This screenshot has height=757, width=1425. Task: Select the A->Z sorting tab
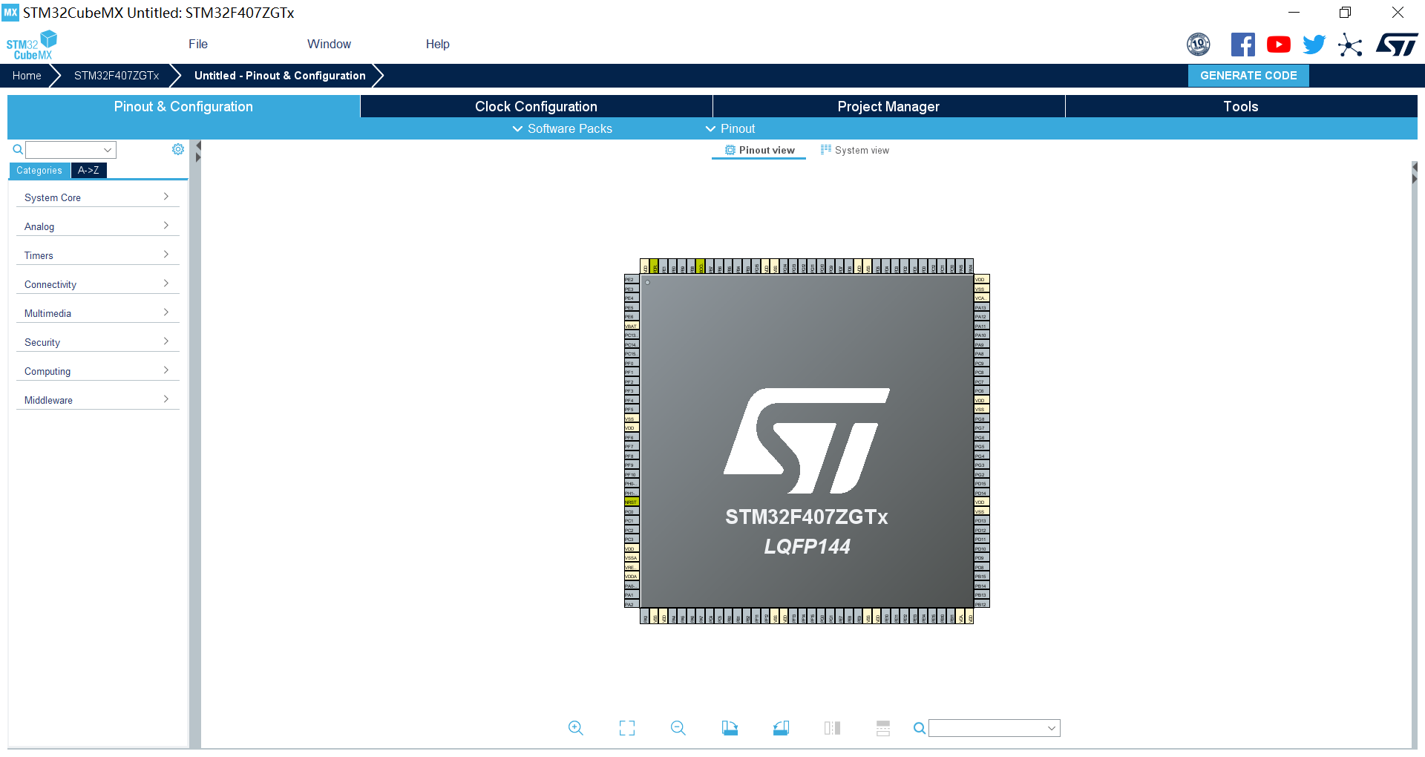tap(88, 170)
